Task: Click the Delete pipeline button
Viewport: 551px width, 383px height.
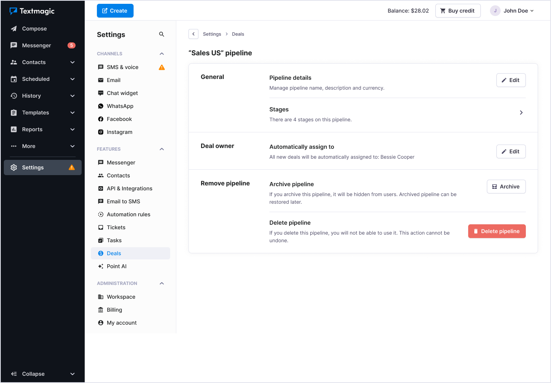Action: (x=497, y=231)
